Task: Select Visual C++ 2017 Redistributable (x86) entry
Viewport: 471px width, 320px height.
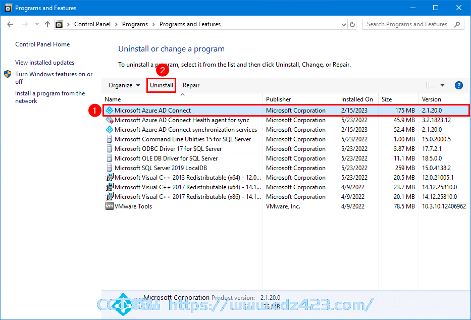Action: click(x=286, y=197)
